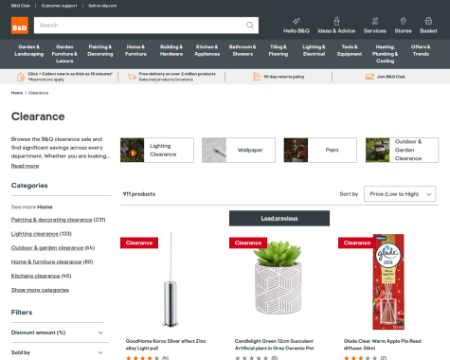Open the Paint category tile
This screenshot has height=360, width=450.
(x=320, y=150)
